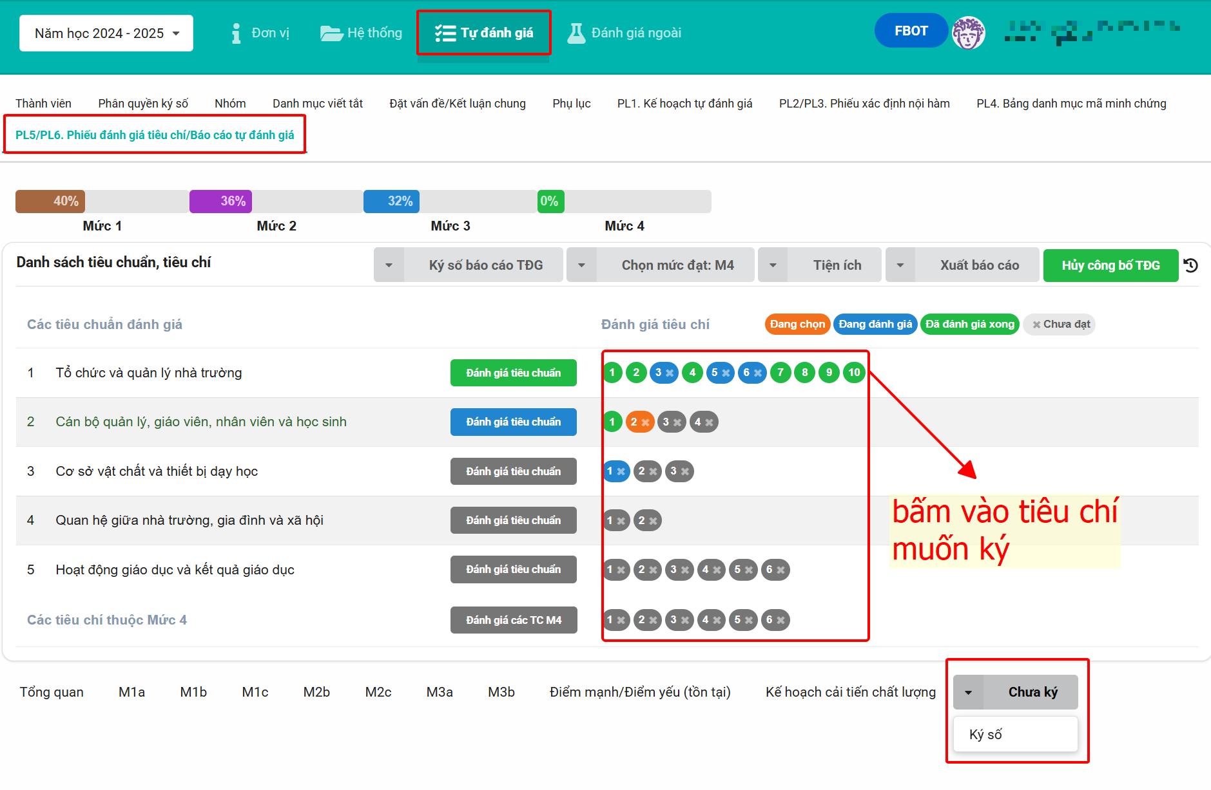Select criterion 10 of standard 1
1211x790 pixels.
click(x=854, y=372)
